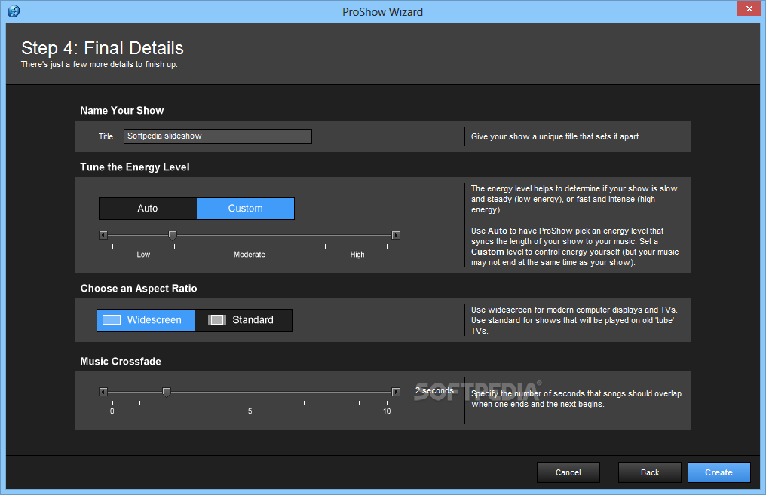Image resolution: width=766 pixels, height=495 pixels.
Task: Click the 'Name Your Show' heading
Action: click(x=121, y=110)
